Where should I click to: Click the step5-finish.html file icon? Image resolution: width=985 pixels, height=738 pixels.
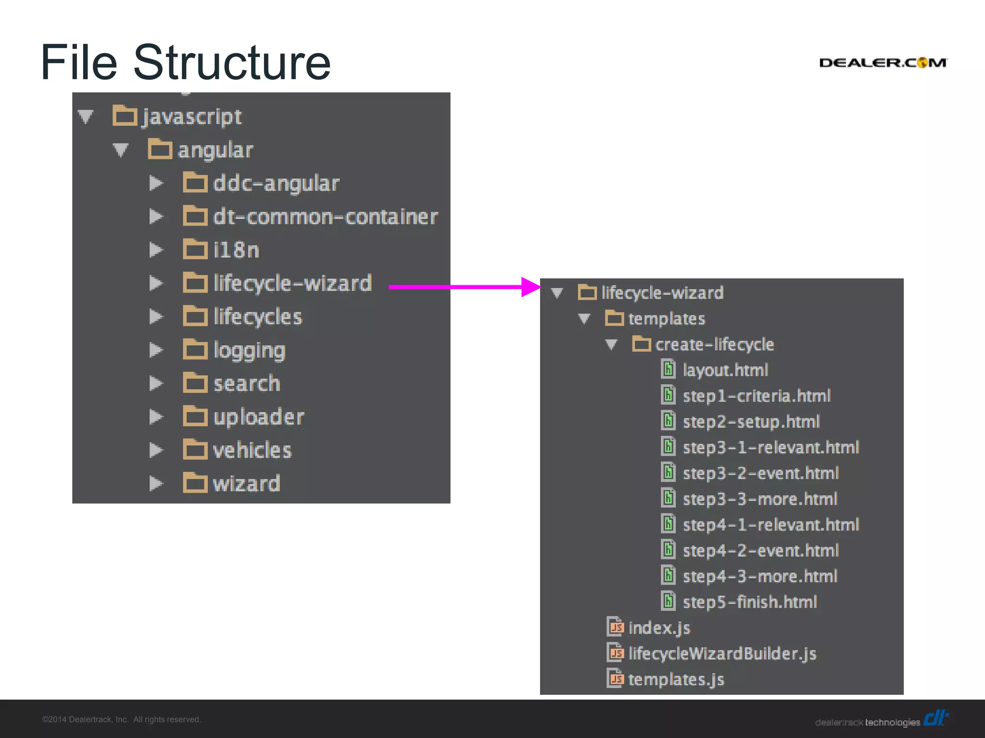tap(668, 601)
